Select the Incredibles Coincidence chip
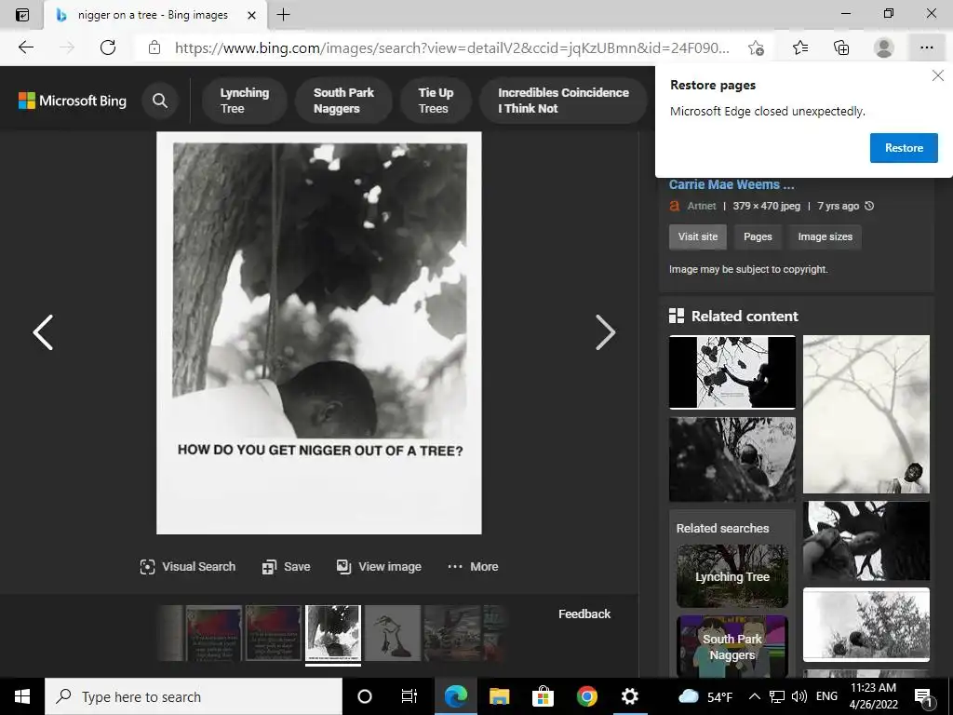Screen dimensions: 953x715 [563, 101]
